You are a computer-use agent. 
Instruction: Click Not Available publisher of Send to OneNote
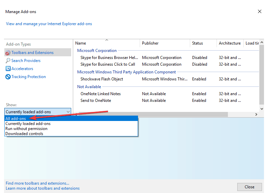point(154,101)
